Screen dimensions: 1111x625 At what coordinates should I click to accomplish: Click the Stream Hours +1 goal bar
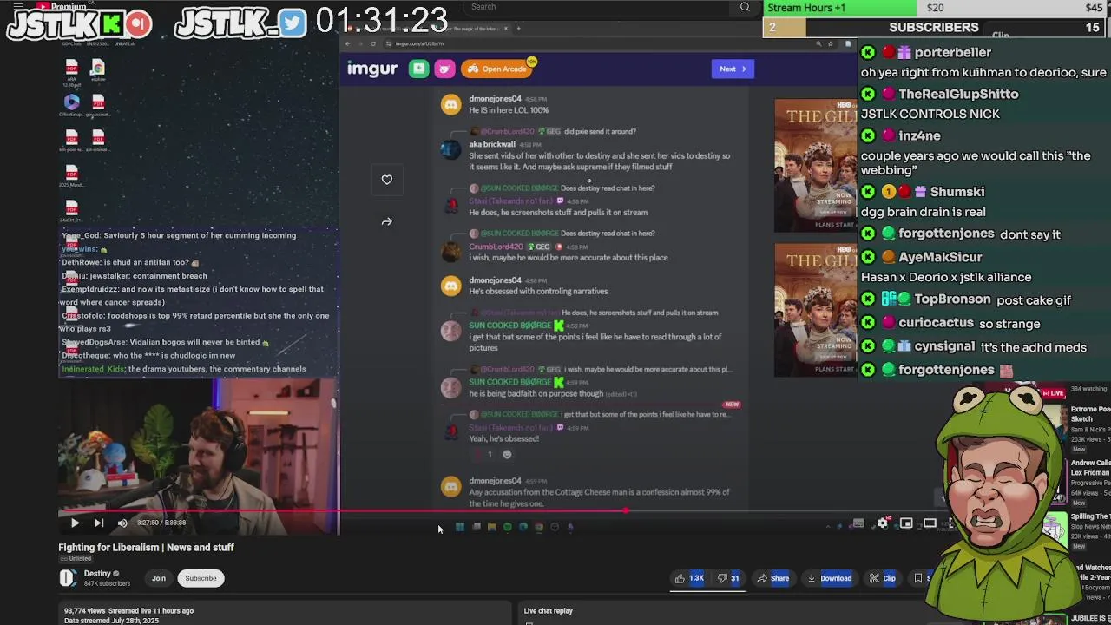pyautogui.click(x=937, y=8)
